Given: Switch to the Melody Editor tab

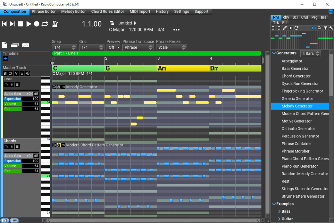Looking at the screenshot, I should (x=73, y=12).
